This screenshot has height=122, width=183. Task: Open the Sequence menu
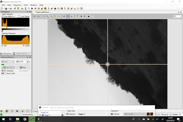point(17,5)
